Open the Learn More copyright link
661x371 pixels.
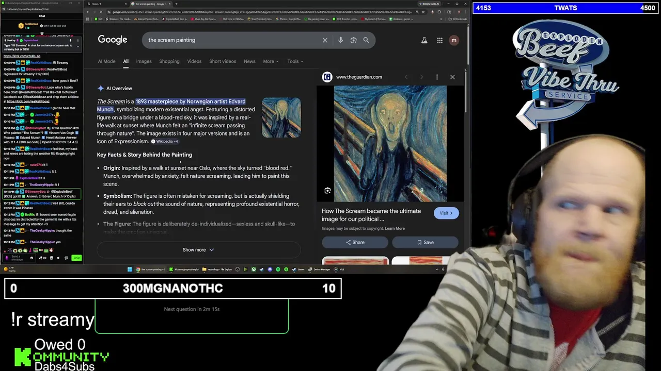coord(395,228)
